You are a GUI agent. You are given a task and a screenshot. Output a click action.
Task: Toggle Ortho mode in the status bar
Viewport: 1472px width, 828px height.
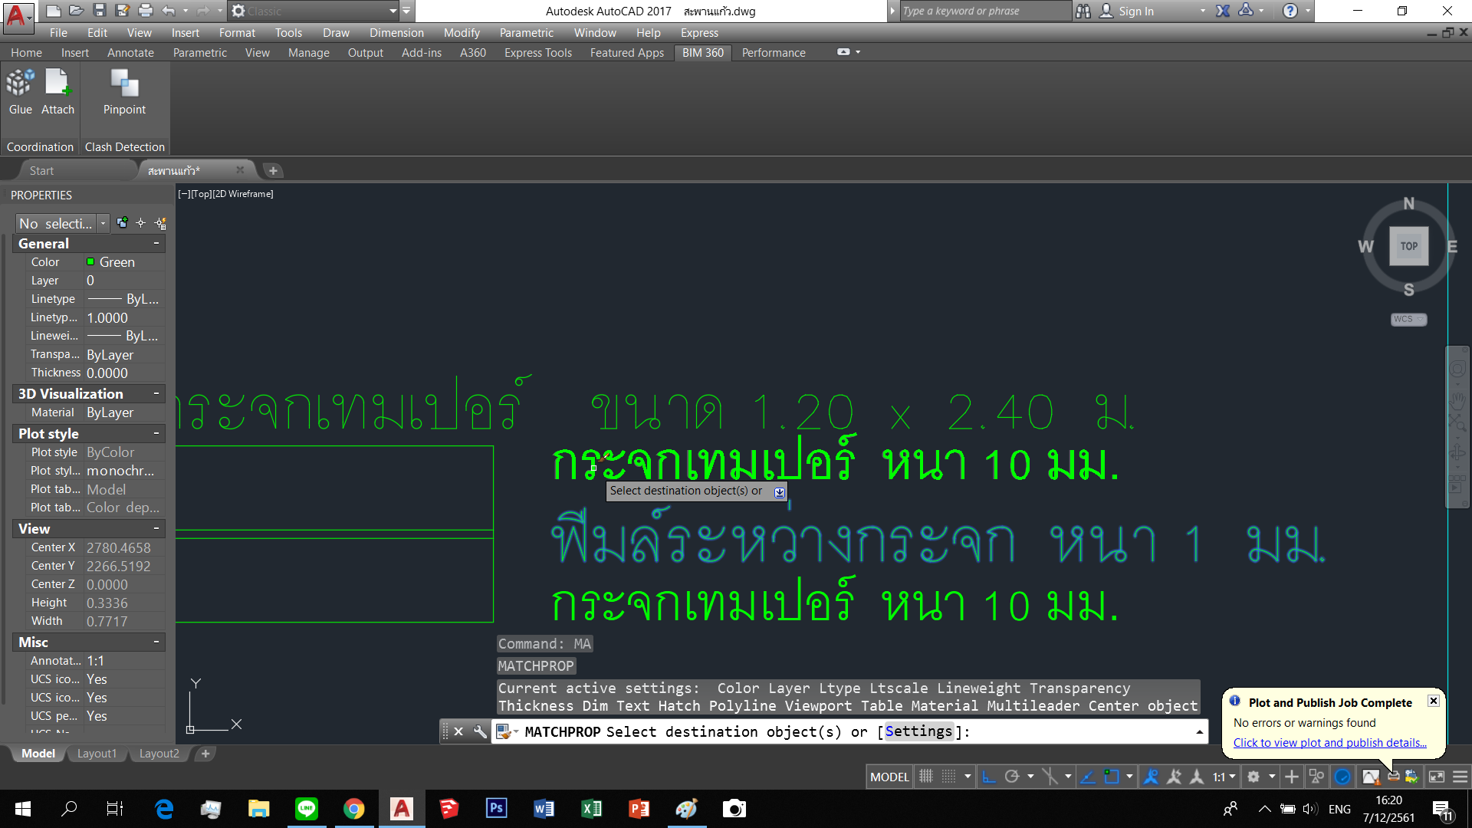(x=989, y=777)
